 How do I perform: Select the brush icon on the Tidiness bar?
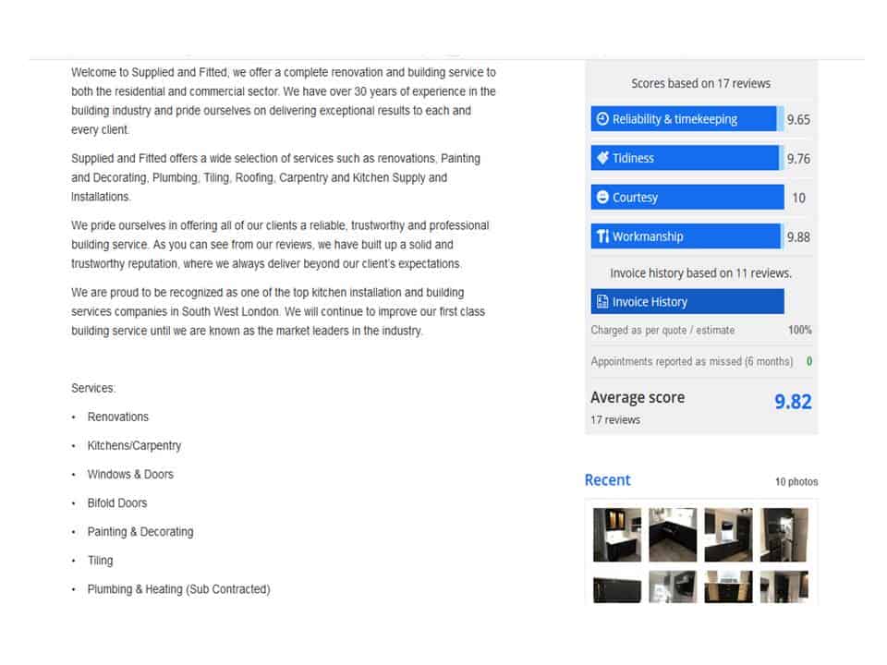coord(601,157)
